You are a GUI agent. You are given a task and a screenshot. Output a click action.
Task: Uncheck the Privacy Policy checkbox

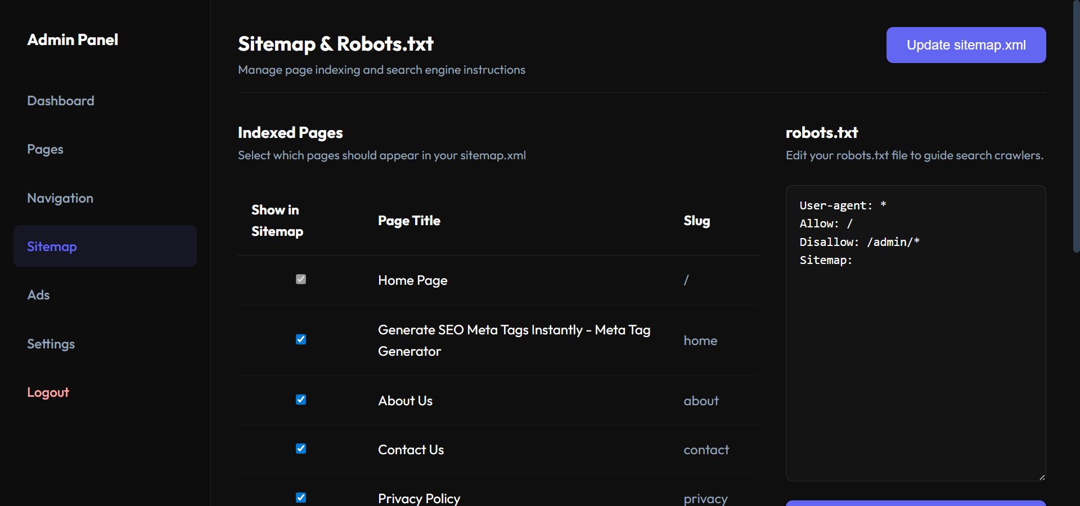301,498
